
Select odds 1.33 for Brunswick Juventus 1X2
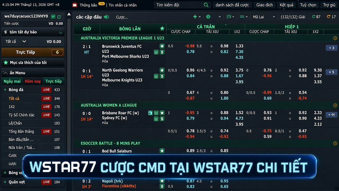[239, 46]
